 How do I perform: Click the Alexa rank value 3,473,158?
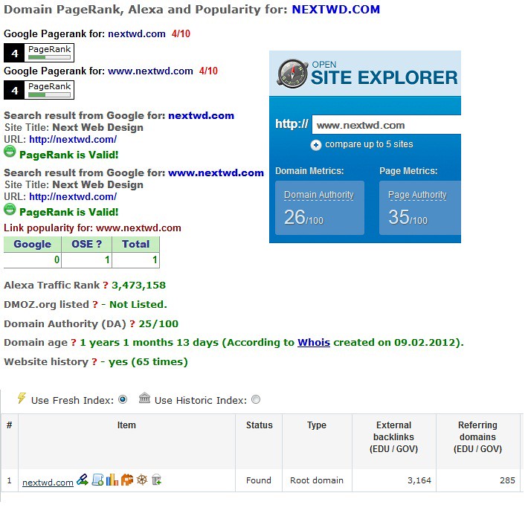tap(138, 286)
